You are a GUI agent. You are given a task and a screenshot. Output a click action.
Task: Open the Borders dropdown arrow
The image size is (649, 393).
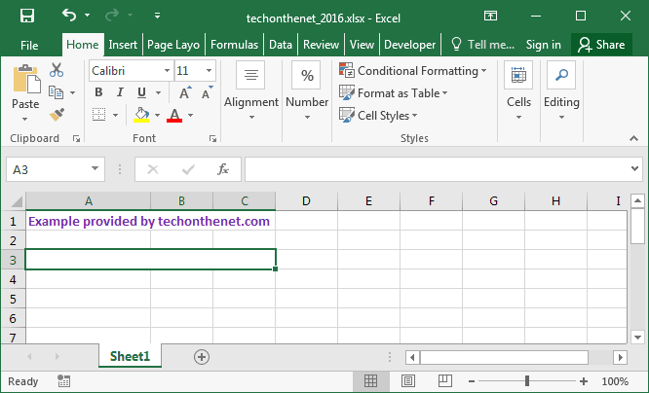tap(116, 115)
